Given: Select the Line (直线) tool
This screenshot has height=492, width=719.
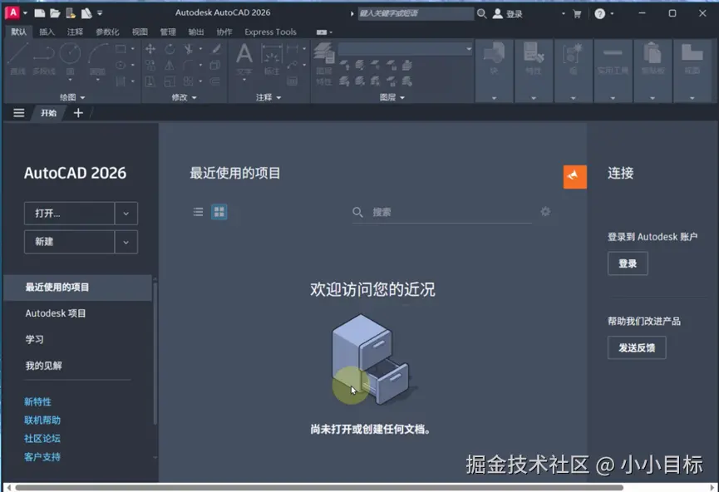Looking at the screenshot, I should pyautogui.click(x=17, y=59).
